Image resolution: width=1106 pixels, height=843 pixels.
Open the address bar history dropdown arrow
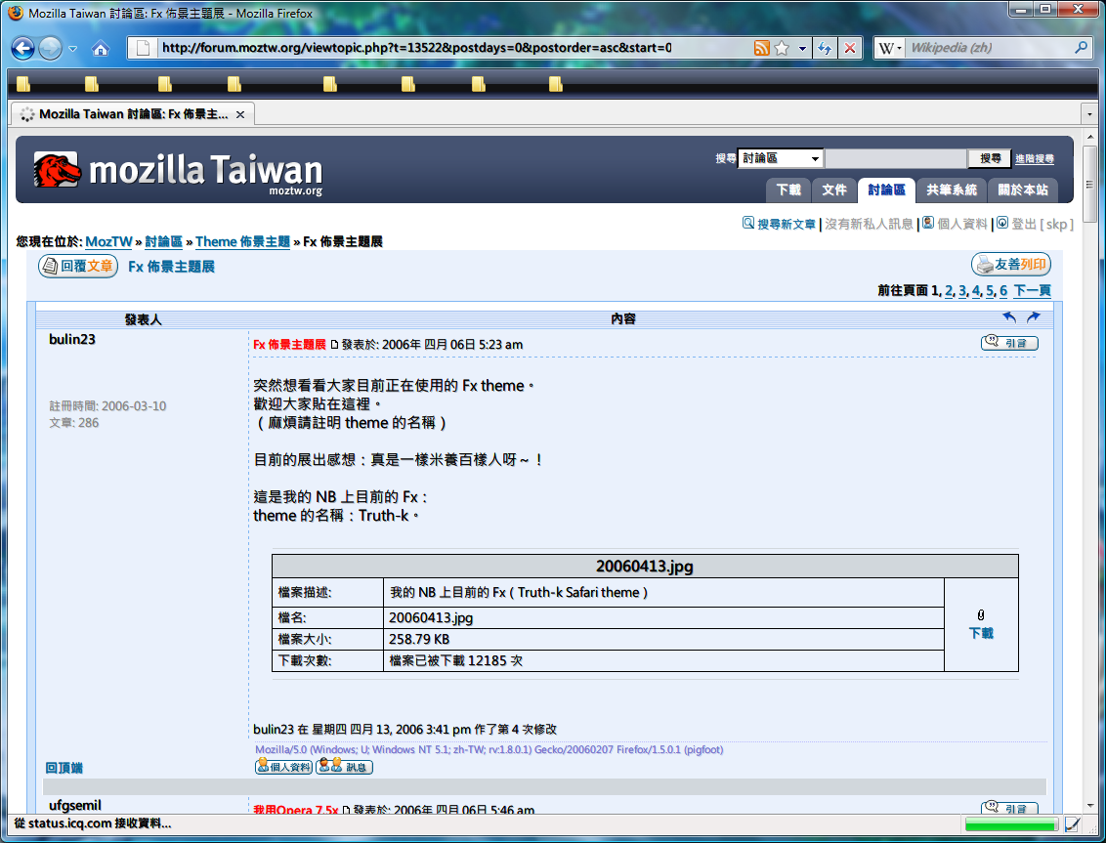coord(802,48)
